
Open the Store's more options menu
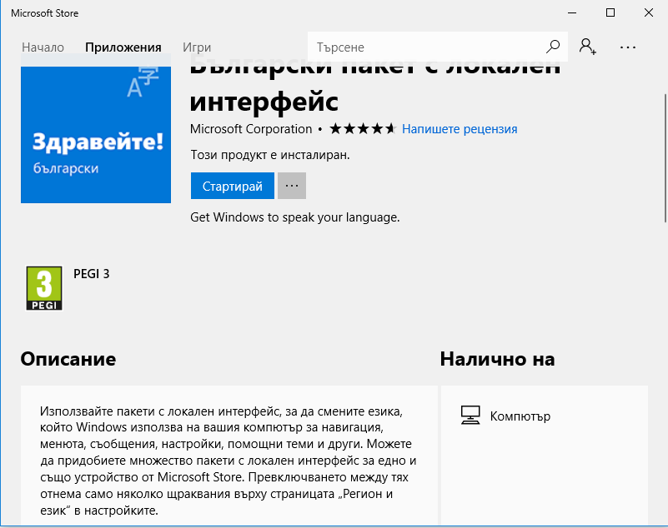(x=627, y=47)
